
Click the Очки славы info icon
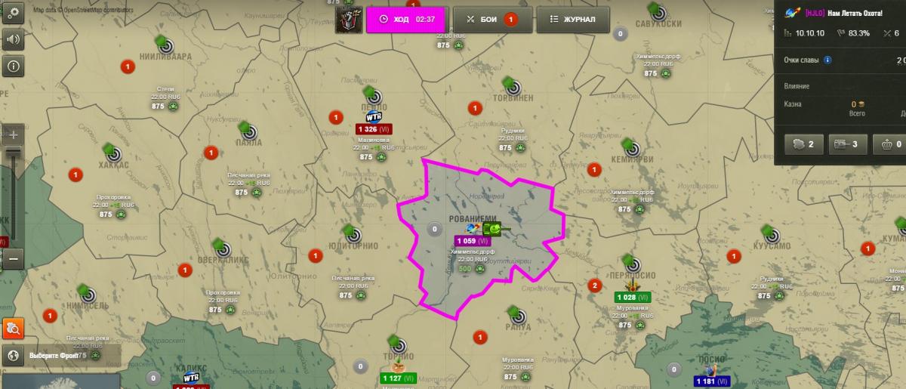[x=828, y=60]
